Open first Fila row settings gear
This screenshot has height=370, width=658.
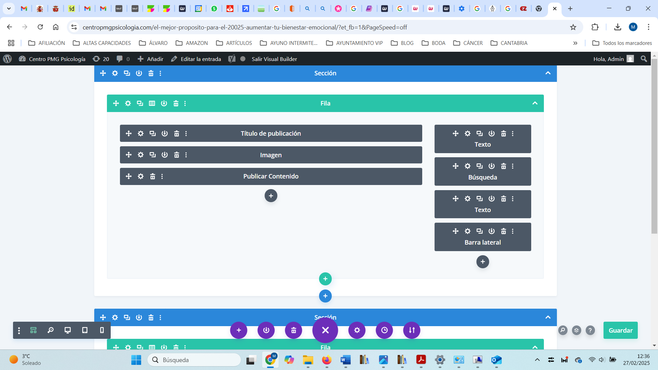(x=128, y=103)
